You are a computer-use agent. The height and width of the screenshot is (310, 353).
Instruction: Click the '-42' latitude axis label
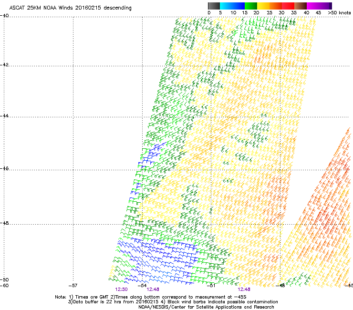(4, 64)
